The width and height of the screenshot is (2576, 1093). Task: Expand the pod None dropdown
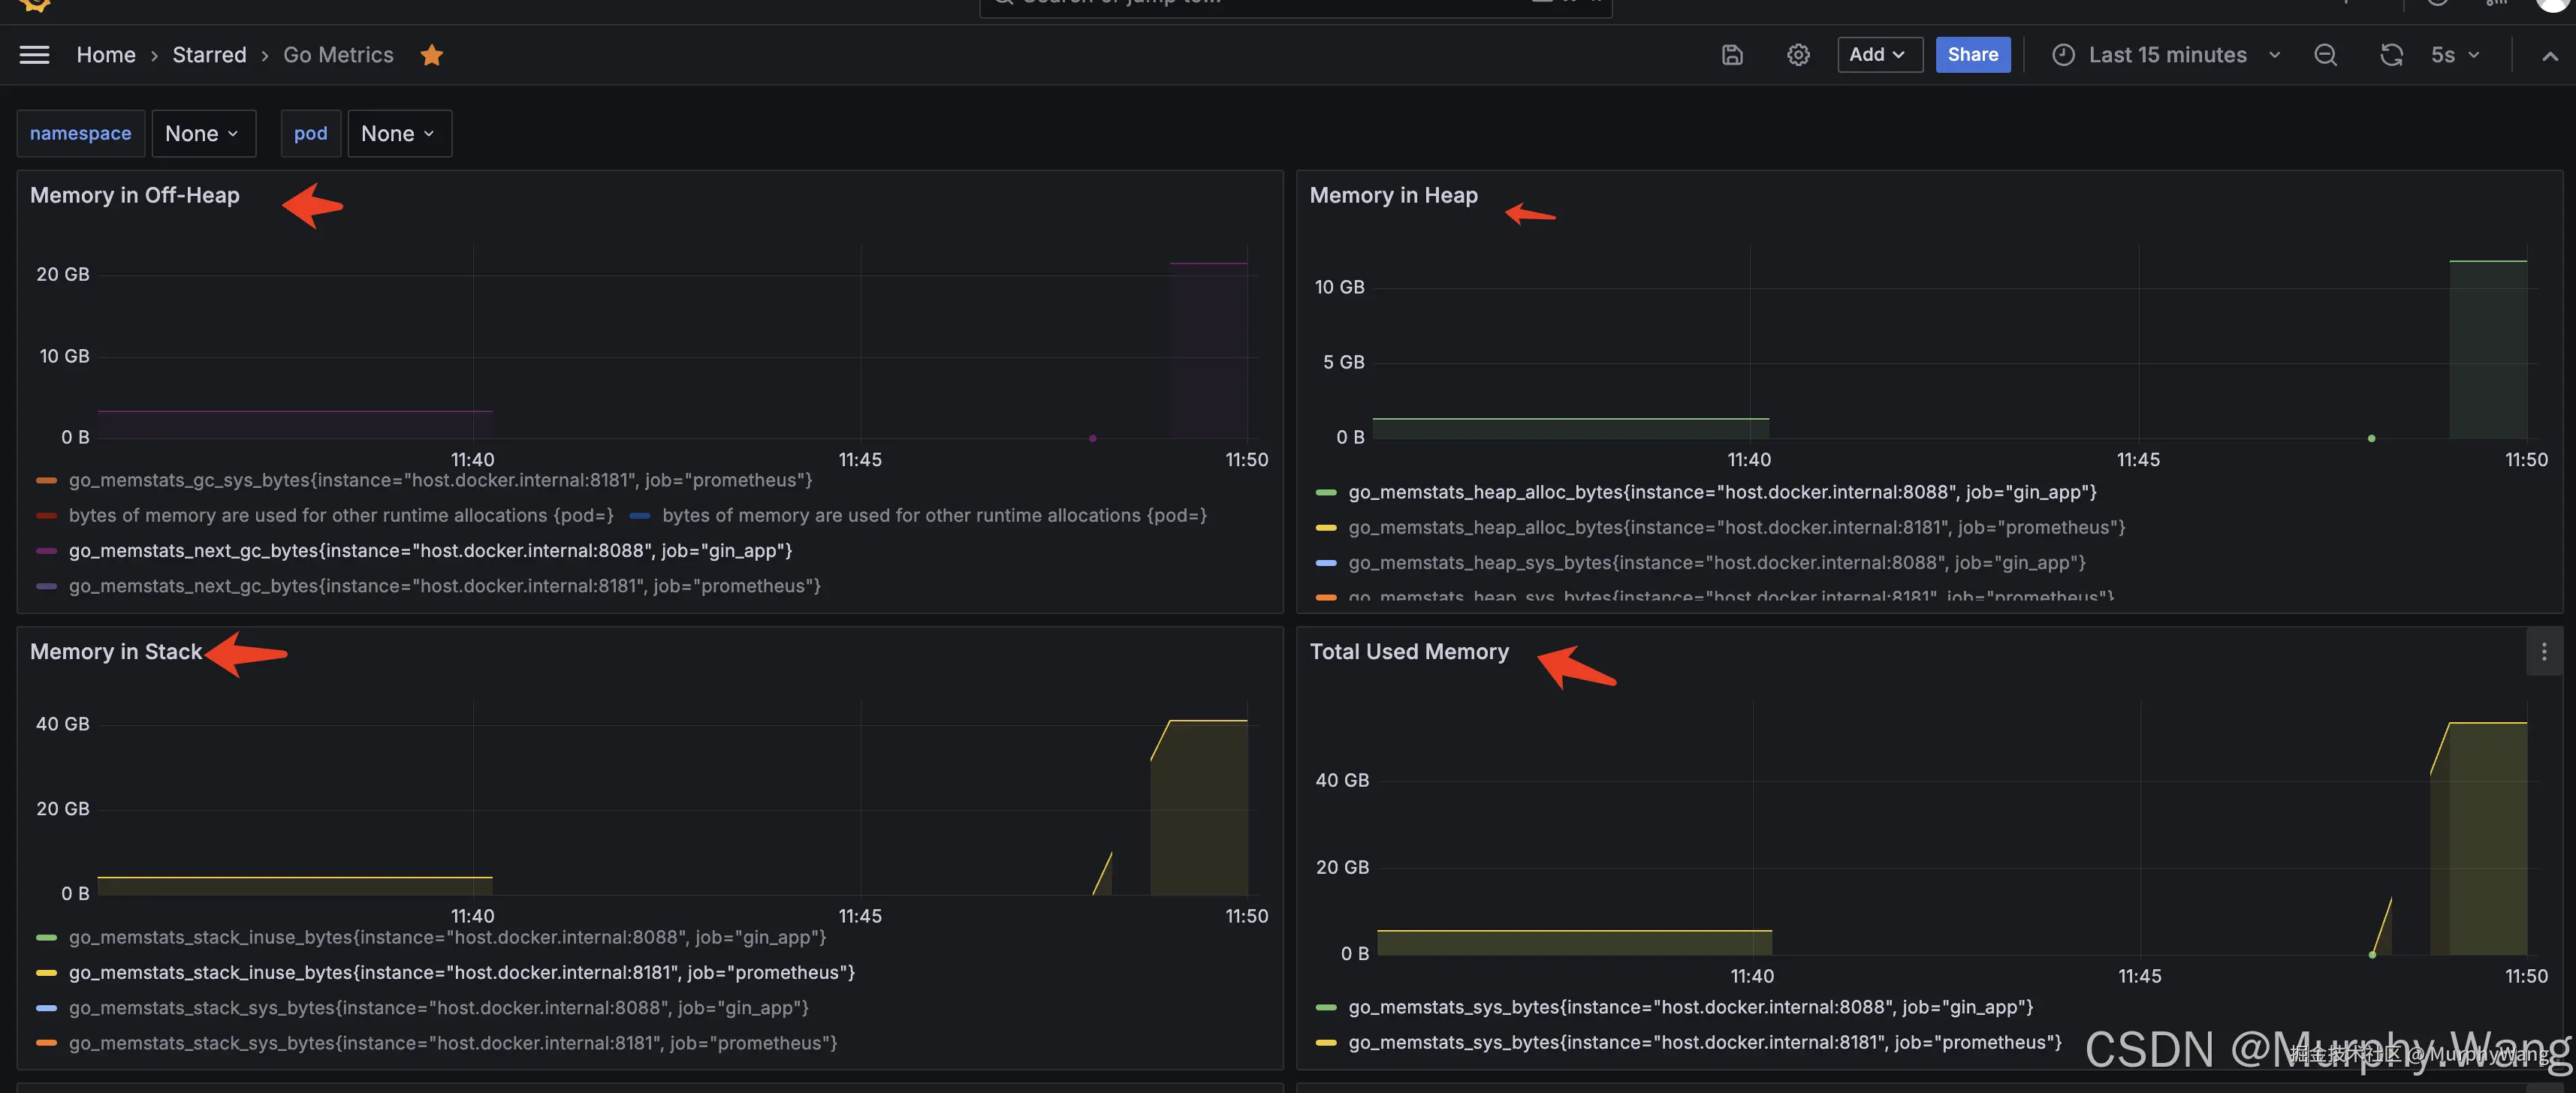[399, 134]
